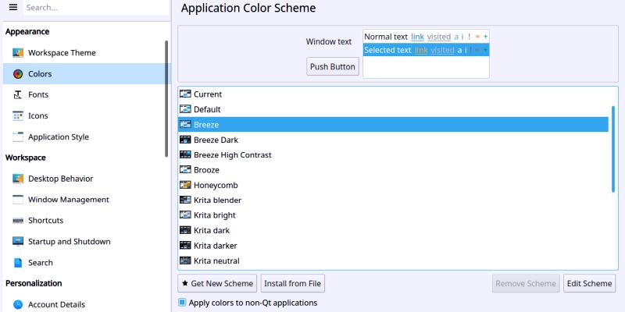This screenshot has width=625, height=312.
Task: Open the hamburger menu icon
Action: tap(12, 7)
